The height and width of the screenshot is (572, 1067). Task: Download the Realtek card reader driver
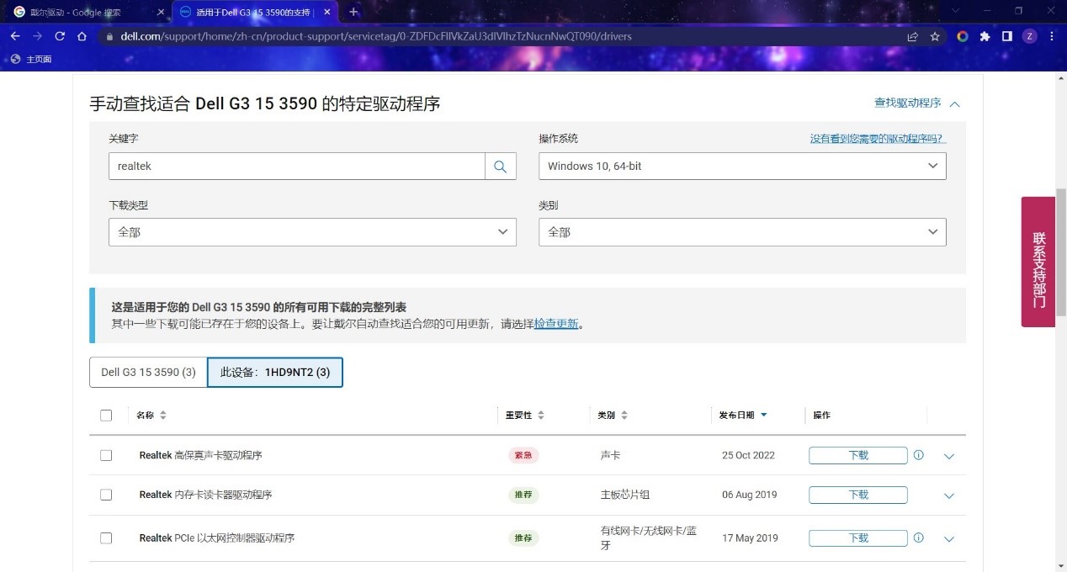click(x=857, y=495)
